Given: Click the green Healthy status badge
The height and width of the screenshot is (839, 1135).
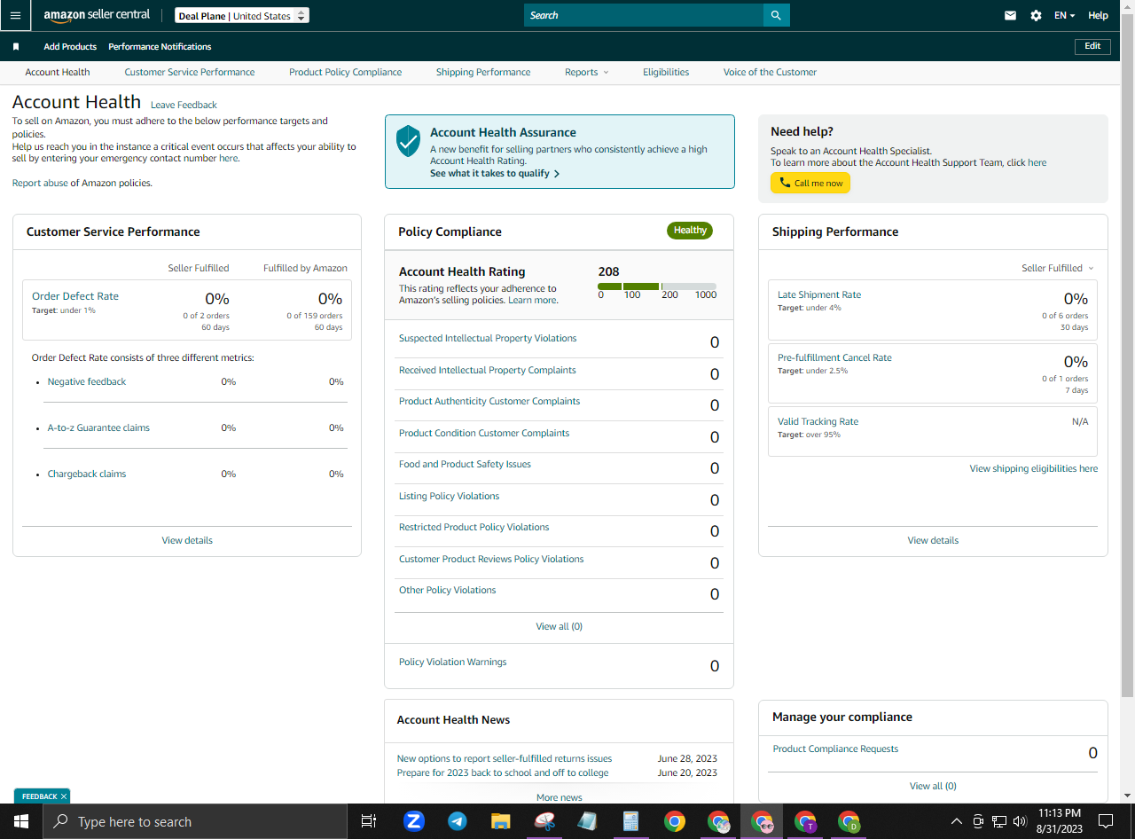Looking at the screenshot, I should point(690,231).
